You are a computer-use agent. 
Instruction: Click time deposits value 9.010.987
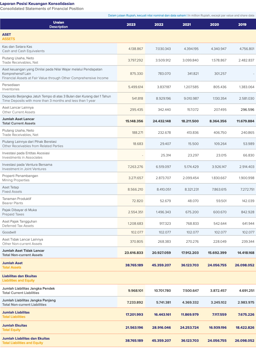(191, 98)
